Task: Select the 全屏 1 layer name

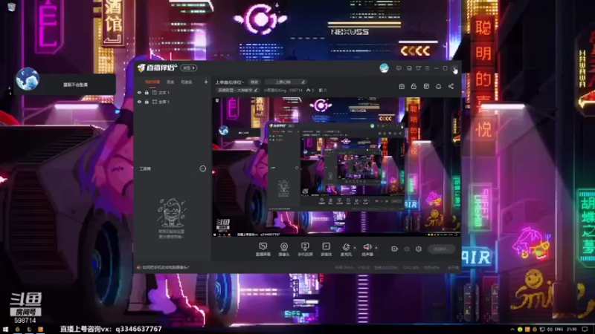Action: 164,102
